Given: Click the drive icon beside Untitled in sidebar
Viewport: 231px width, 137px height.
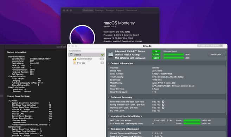Looking at the screenshot, I should point(71,55).
